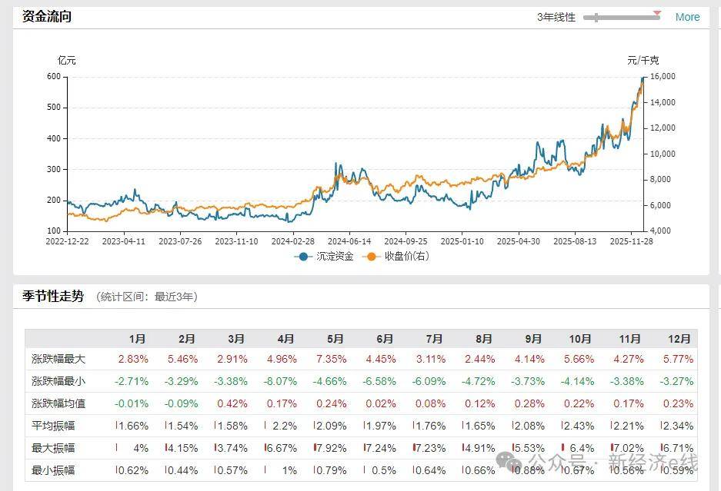This screenshot has width=721, height=491.
Task: Click the 3年线性 range label
Action: coord(556,17)
